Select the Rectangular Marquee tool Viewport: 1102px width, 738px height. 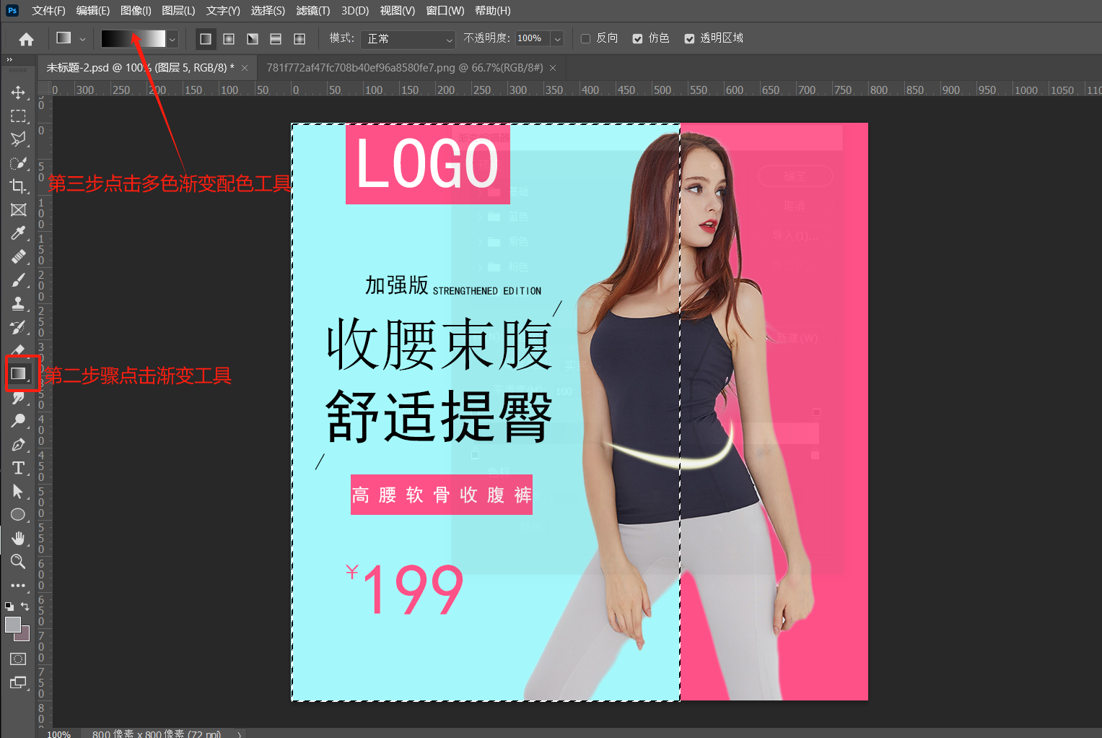pyautogui.click(x=18, y=116)
